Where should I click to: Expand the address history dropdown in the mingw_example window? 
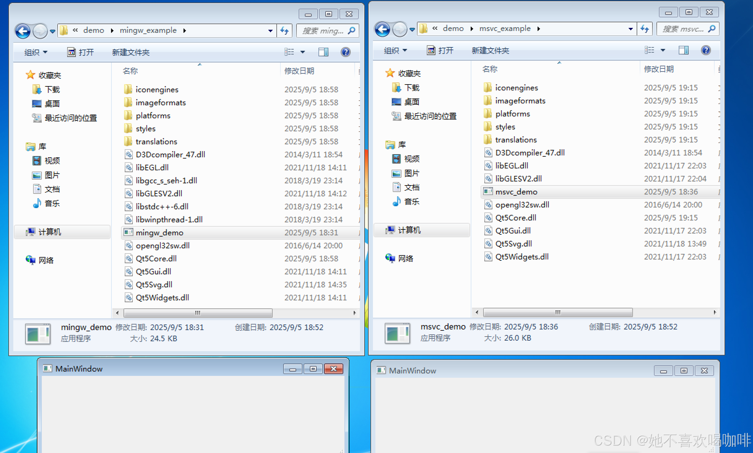pos(270,31)
